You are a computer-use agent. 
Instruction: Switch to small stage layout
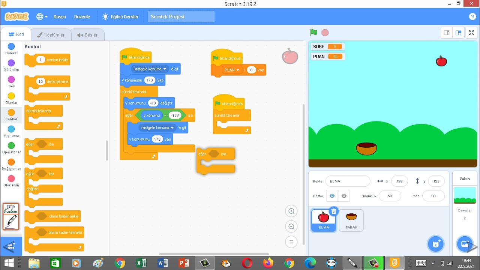tap(447, 33)
